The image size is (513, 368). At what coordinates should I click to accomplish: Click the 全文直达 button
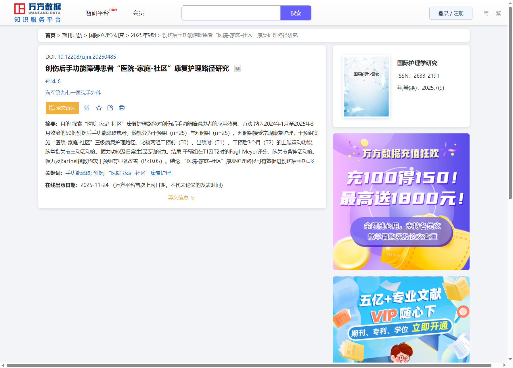click(x=62, y=108)
